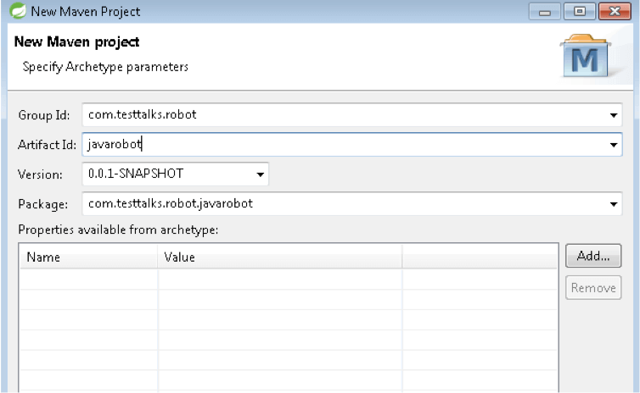Image resolution: width=640 pixels, height=393 pixels.
Task: Click into the Package text field
Action: tap(340, 204)
